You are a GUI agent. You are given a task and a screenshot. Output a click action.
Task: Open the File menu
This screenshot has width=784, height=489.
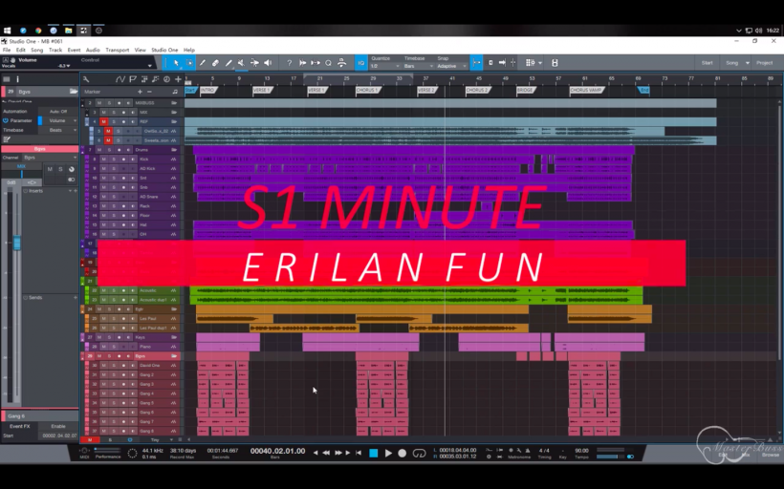7,50
